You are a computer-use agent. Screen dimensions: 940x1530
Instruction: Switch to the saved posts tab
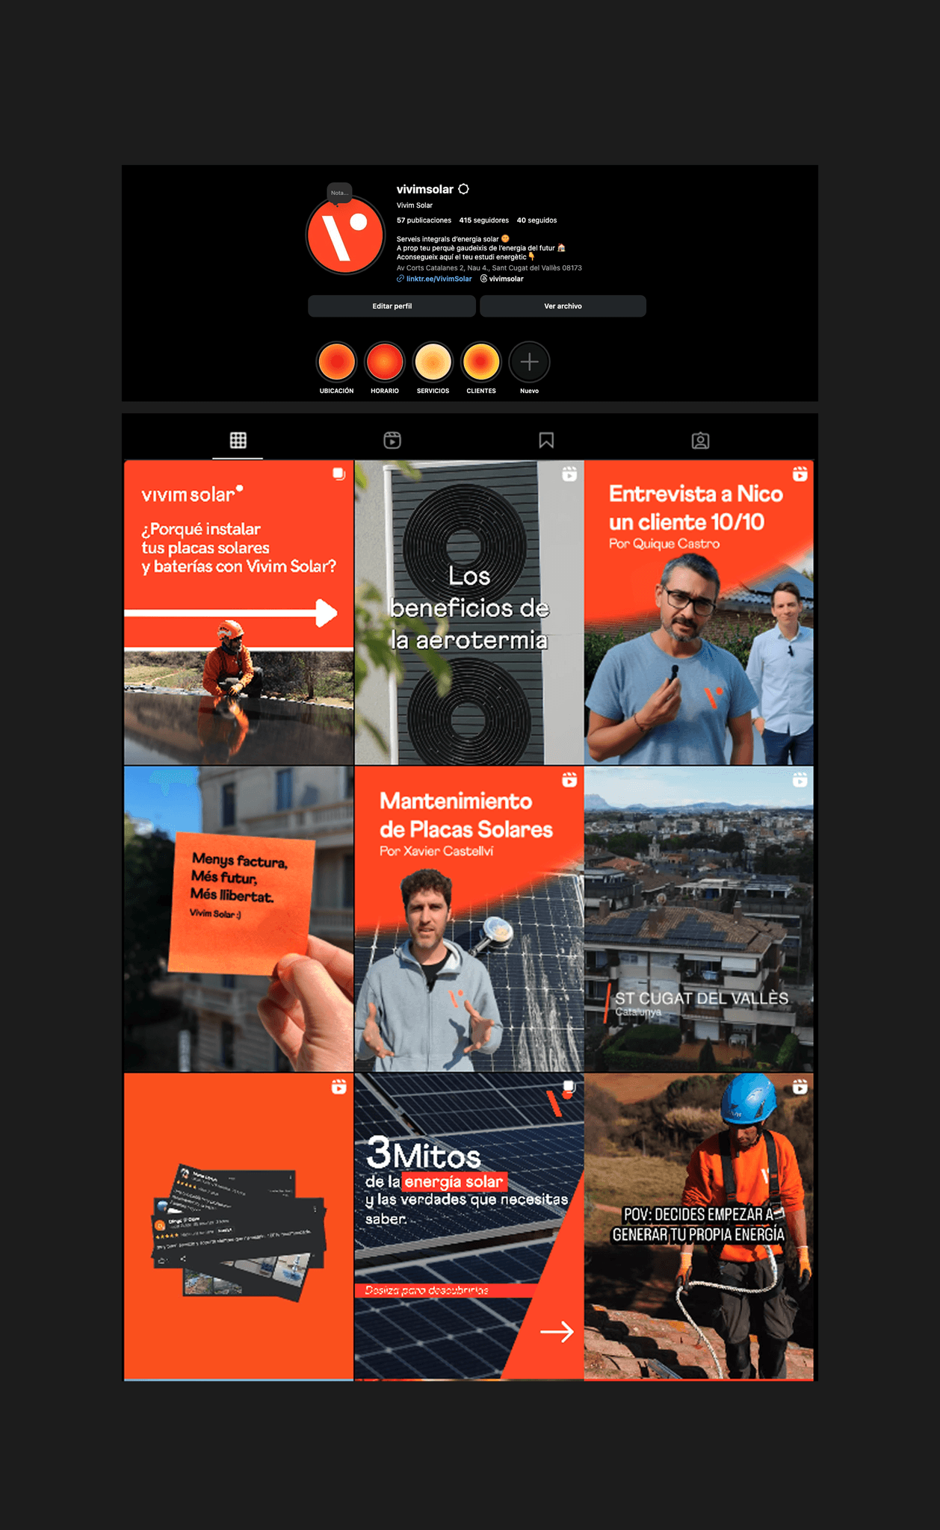click(x=546, y=440)
